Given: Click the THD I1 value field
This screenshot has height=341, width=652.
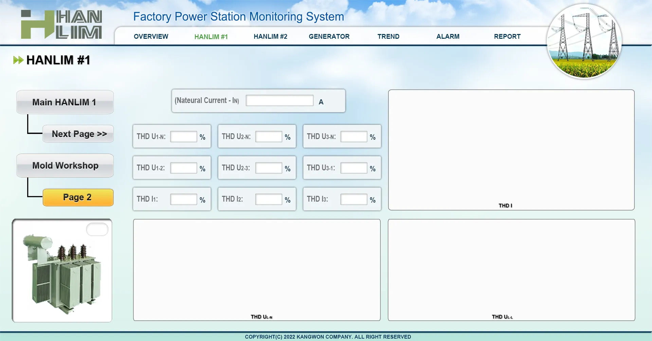Looking at the screenshot, I should pos(183,199).
